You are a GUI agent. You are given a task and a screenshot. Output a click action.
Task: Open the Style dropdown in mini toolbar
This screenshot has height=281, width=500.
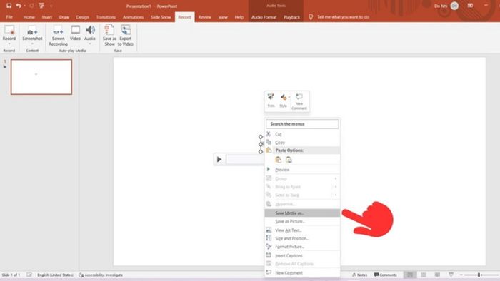pos(284,101)
